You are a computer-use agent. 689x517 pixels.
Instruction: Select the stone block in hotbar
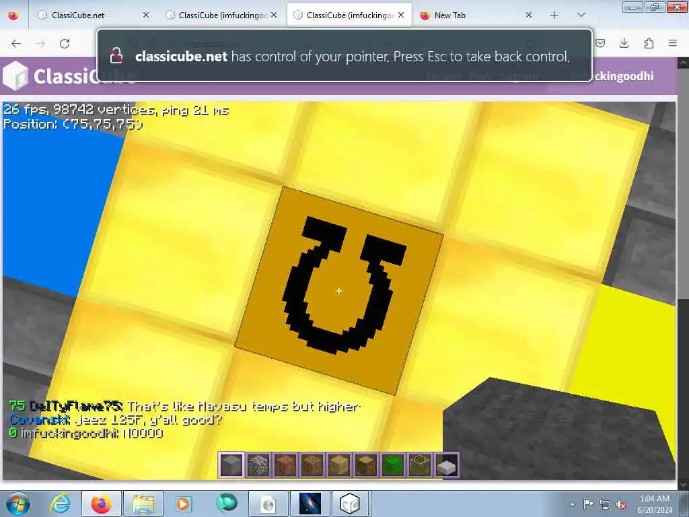(x=231, y=464)
